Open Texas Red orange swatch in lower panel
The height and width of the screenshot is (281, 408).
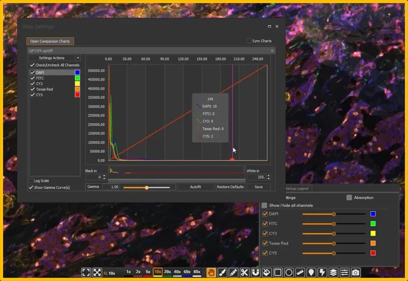[373, 243]
